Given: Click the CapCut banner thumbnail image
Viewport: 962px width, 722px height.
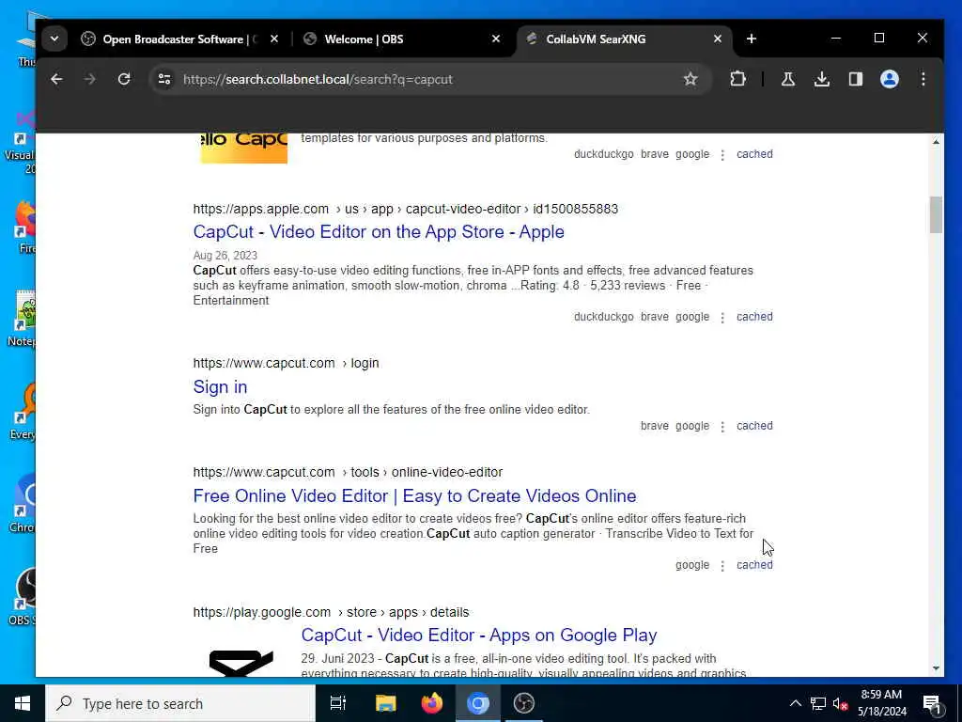Looking at the screenshot, I should (243, 148).
